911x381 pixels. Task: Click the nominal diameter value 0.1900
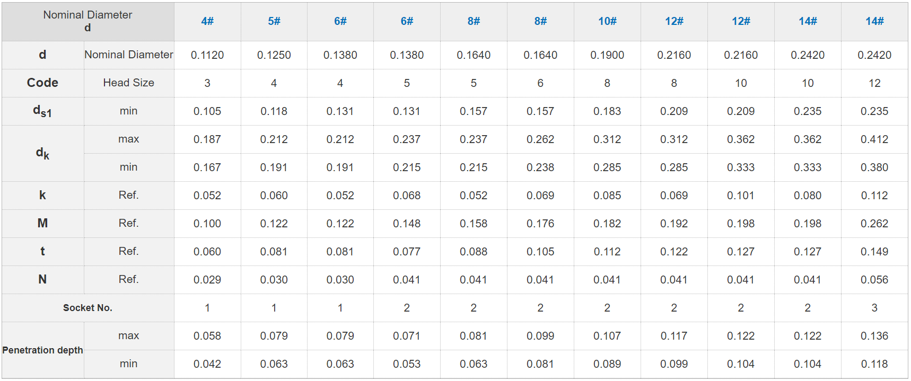click(x=607, y=55)
